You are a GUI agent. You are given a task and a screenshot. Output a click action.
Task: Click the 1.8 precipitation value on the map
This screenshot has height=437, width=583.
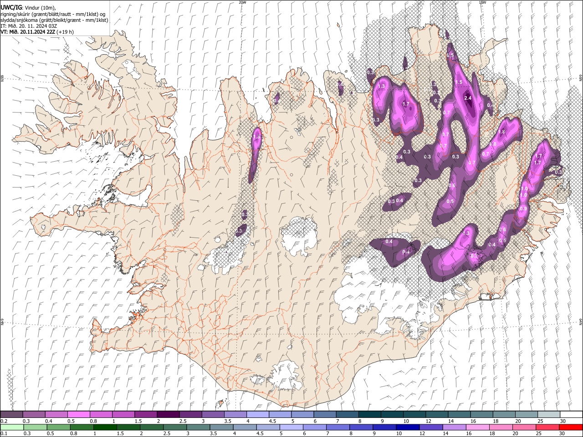click(502, 132)
